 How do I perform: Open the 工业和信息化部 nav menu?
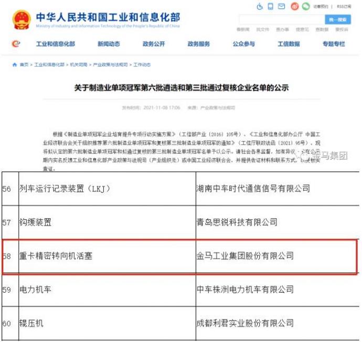[55, 44]
